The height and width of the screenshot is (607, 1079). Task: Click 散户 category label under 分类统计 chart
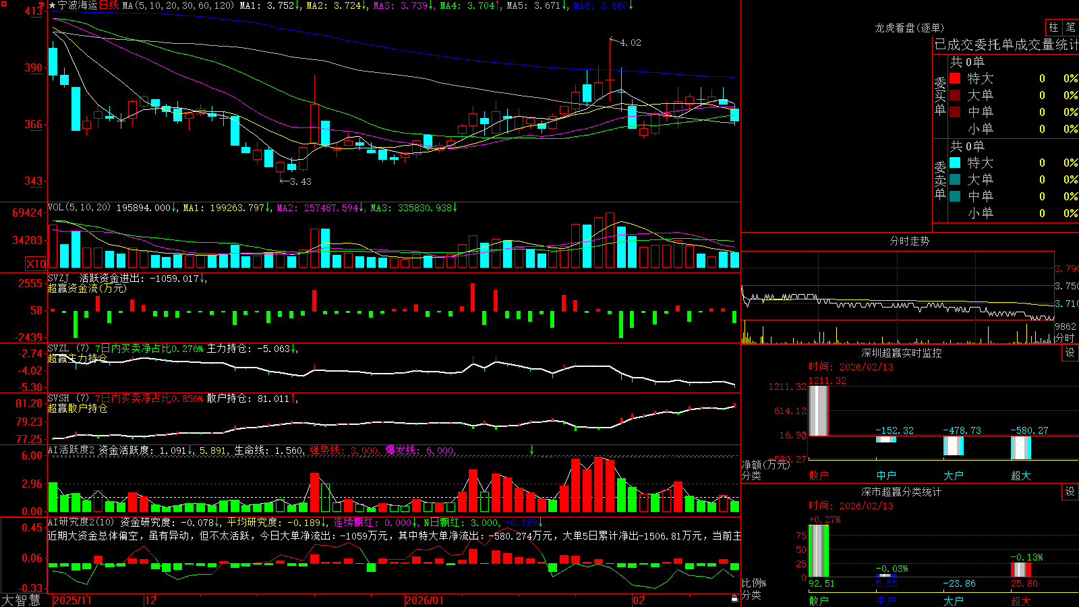tap(818, 600)
